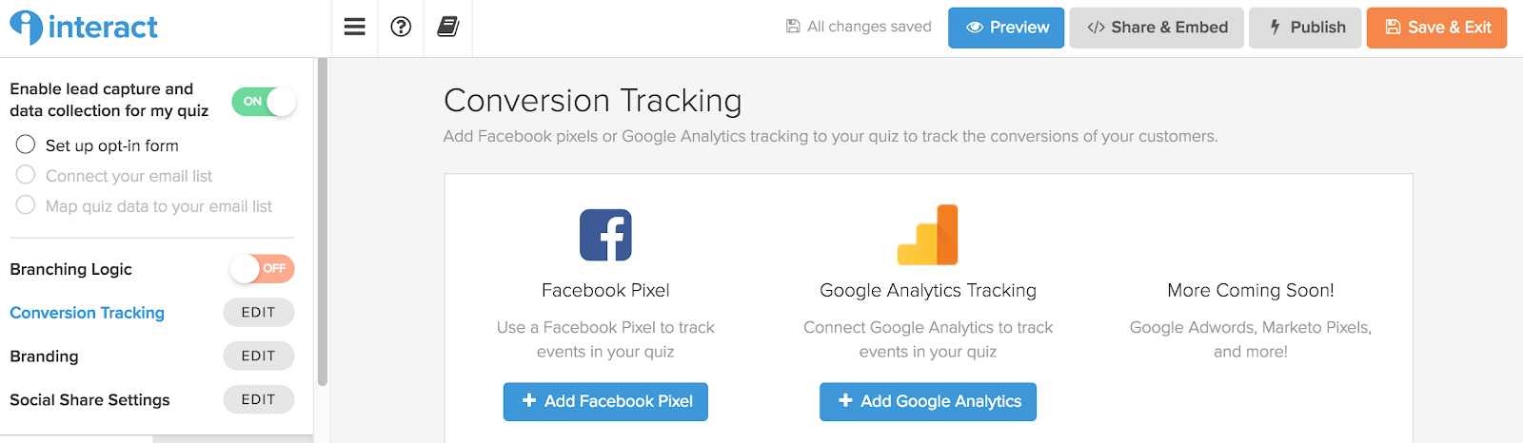
Task: Select Set up opt-in form radio
Action: tap(26, 144)
